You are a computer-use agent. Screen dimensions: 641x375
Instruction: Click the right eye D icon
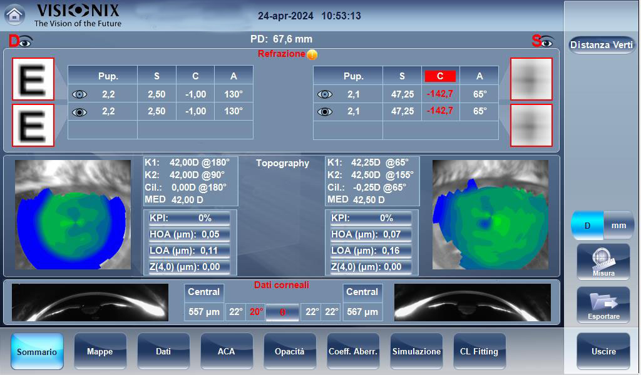(x=20, y=41)
